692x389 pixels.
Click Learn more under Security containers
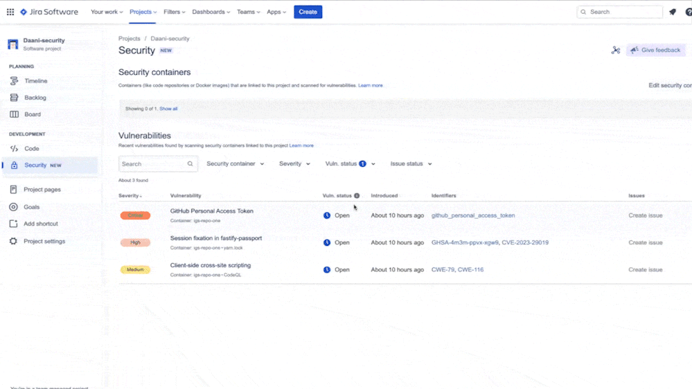point(371,86)
